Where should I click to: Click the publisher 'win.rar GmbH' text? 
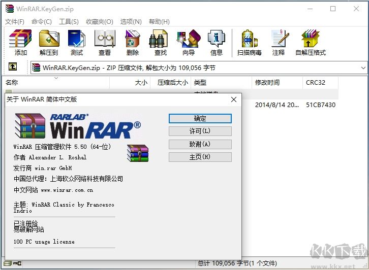(x=53, y=168)
